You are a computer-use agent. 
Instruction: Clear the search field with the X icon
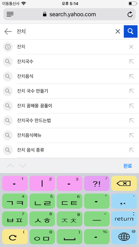pyautogui.click(x=118, y=32)
